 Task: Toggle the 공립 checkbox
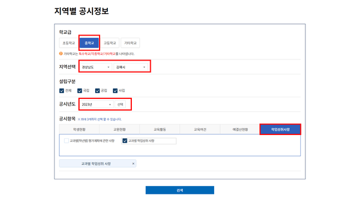(x=97, y=91)
